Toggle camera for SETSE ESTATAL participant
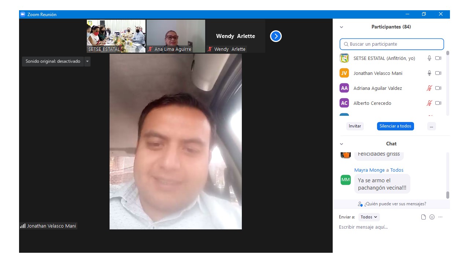Viewport: 469px width, 263px height. pos(438,58)
